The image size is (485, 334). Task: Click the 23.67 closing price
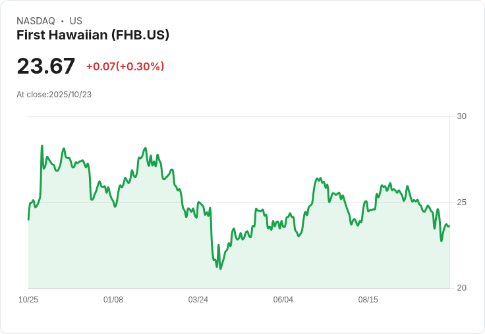46,66
